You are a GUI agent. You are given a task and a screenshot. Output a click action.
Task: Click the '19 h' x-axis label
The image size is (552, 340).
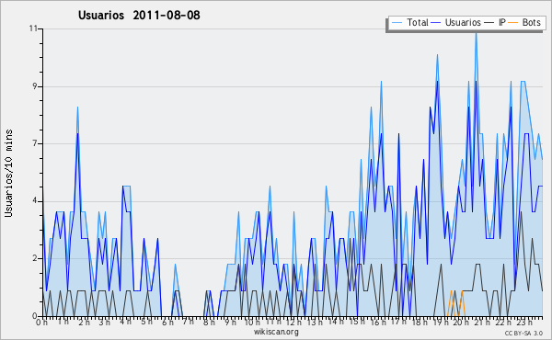point(441,323)
